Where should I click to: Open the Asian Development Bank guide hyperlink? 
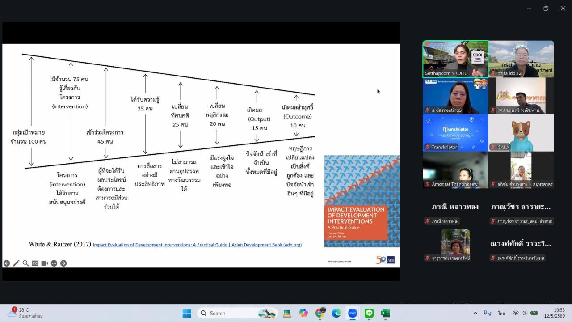point(197,245)
